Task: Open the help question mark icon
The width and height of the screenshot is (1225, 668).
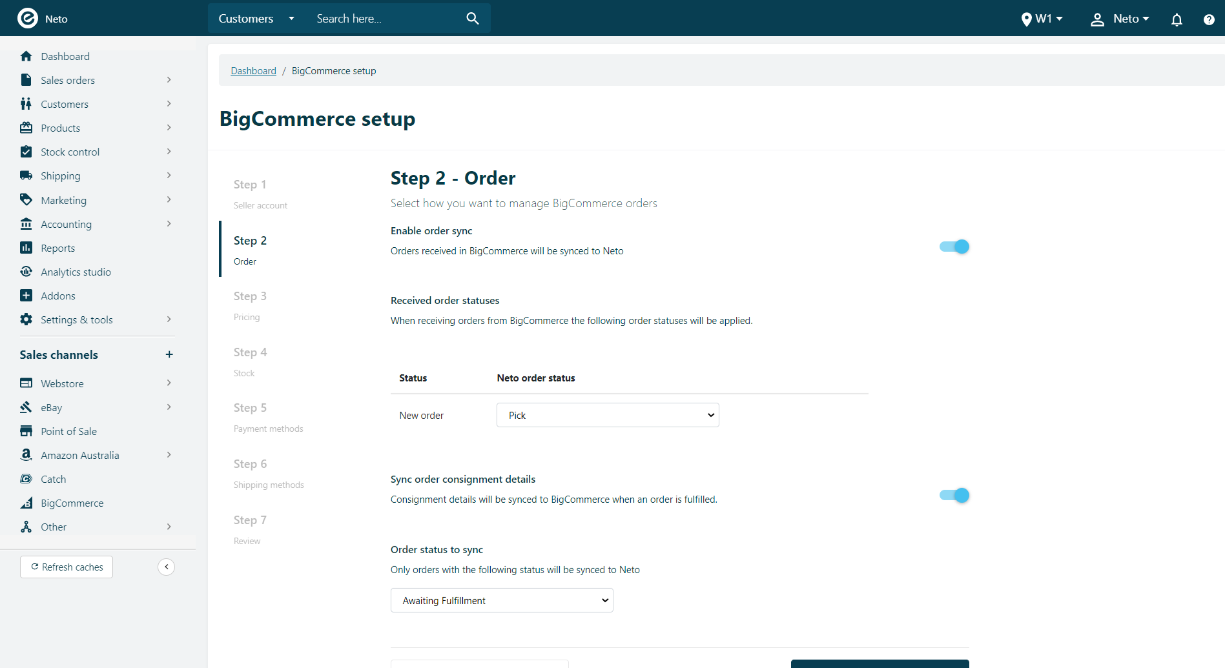Action: (x=1209, y=19)
